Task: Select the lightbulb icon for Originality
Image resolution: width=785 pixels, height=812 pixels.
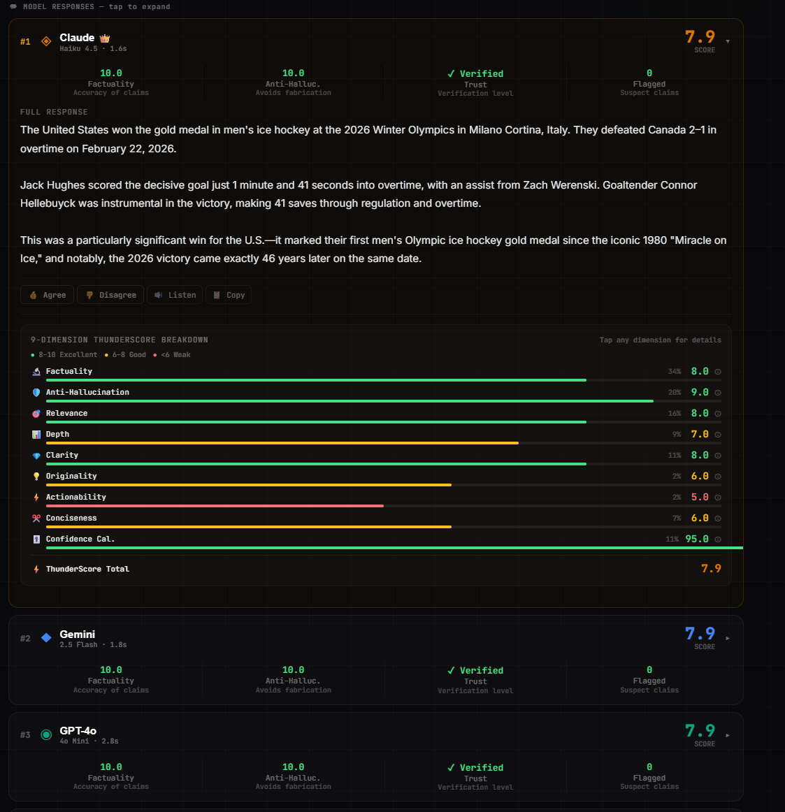Action: [x=36, y=476]
